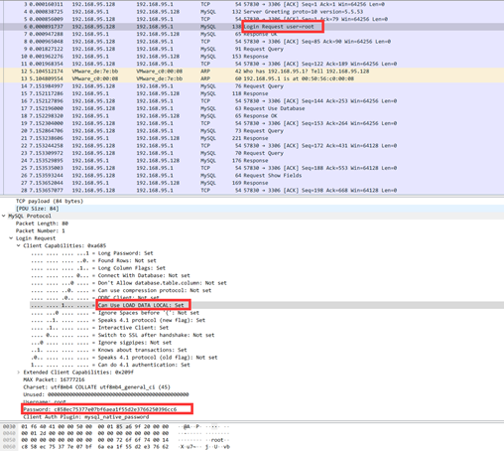
Task: Expand the Extended Client Capabilities node
Action: tap(19, 373)
